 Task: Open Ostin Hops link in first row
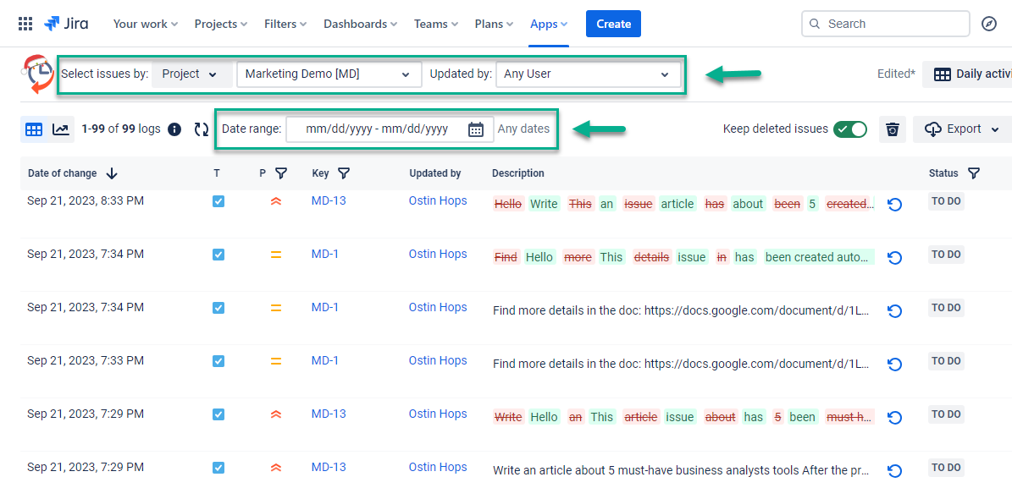coord(438,201)
